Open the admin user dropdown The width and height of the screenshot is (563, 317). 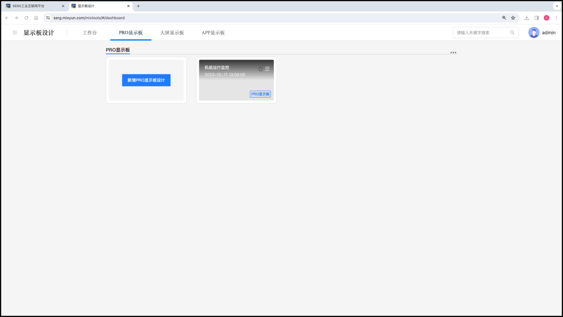click(x=548, y=32)
